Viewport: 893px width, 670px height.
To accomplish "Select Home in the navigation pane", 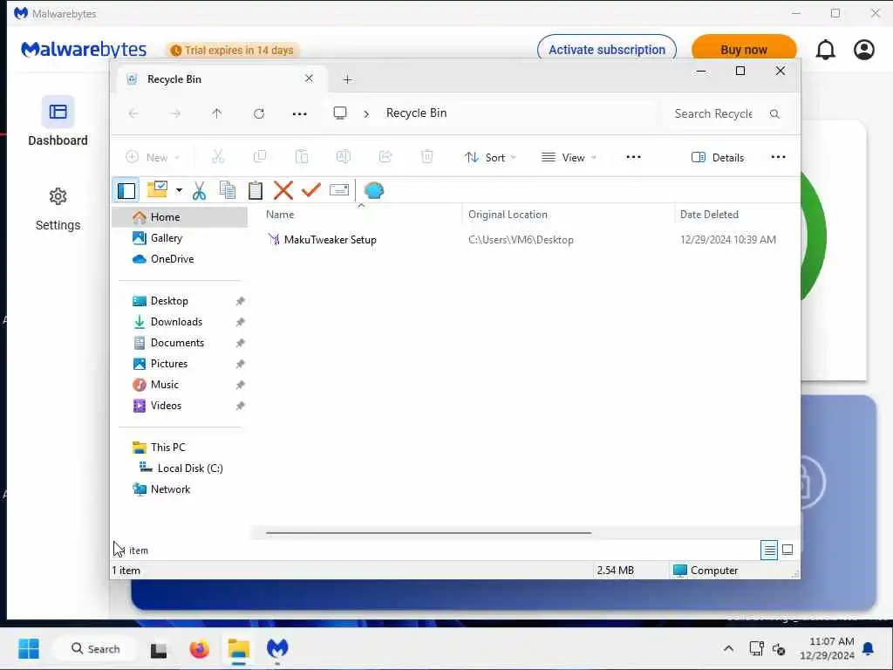I will 180,217.
